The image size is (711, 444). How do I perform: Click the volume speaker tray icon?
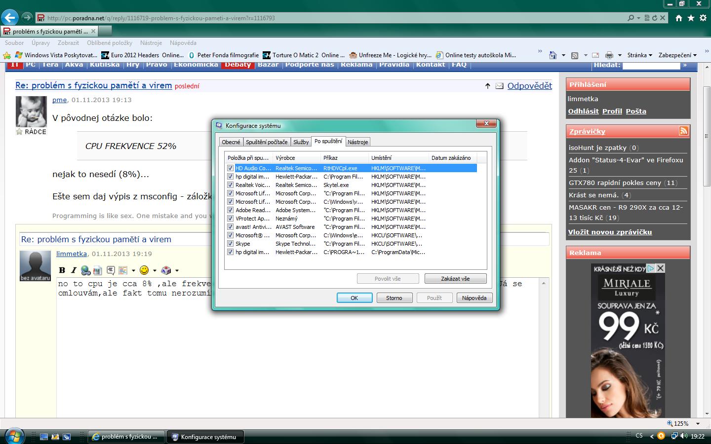pos(684,436)
